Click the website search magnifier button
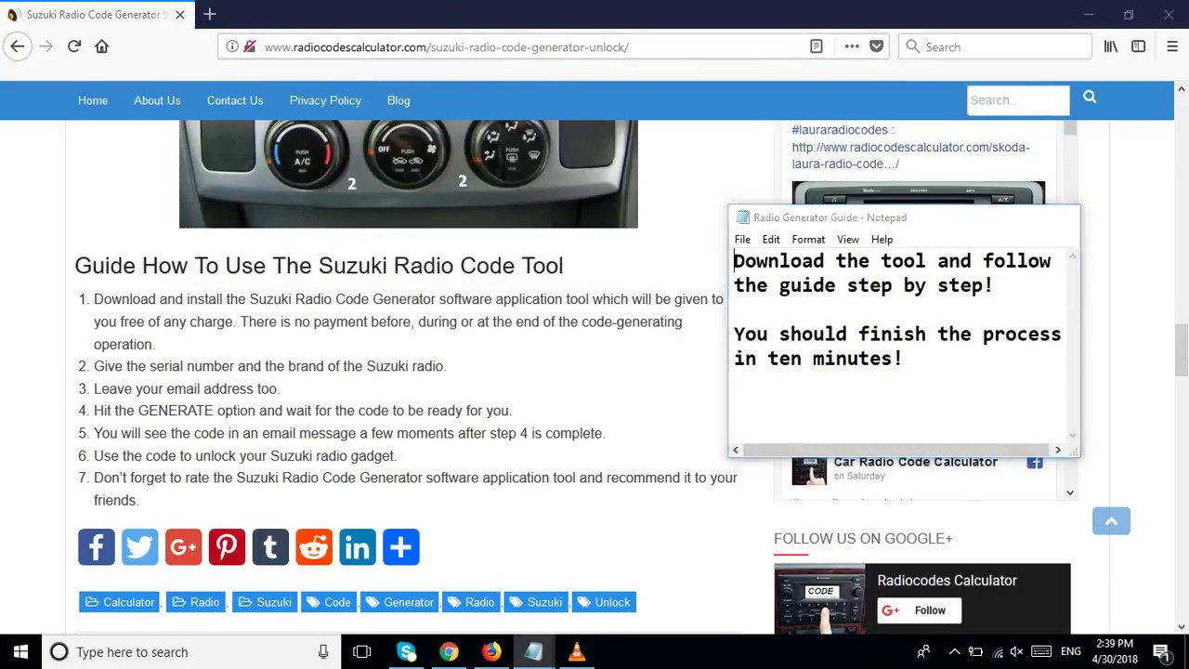 click(1090, 98)
